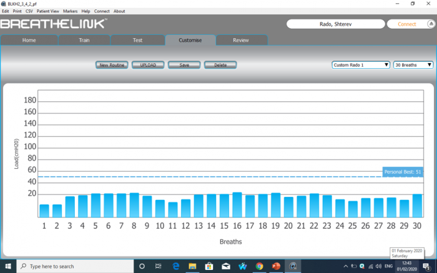Click the taskbar search box
Image resolution: width=437 pixels, height=273 pixels.
click(x=76, y=266)
